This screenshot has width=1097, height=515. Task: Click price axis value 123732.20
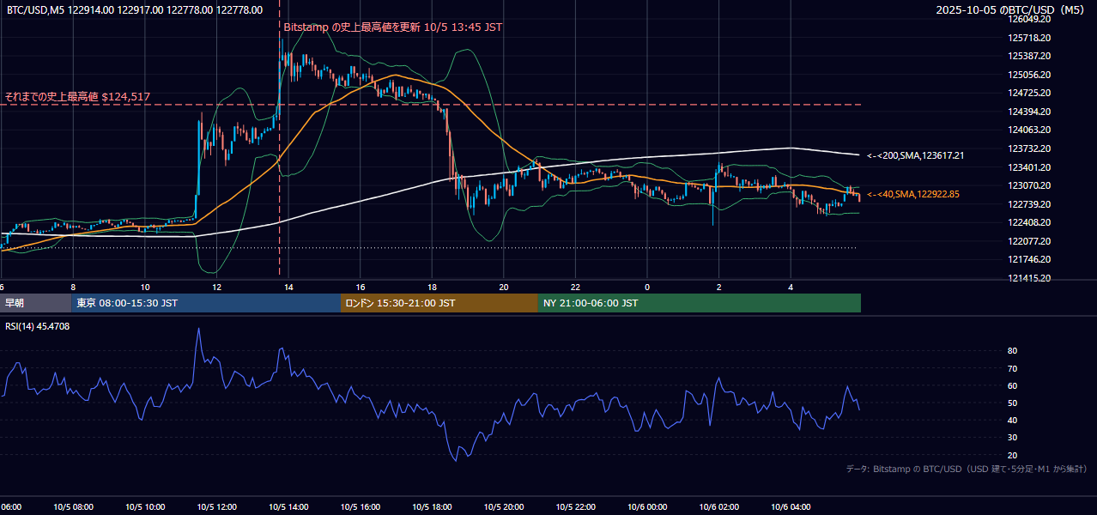click(1031, 148)
